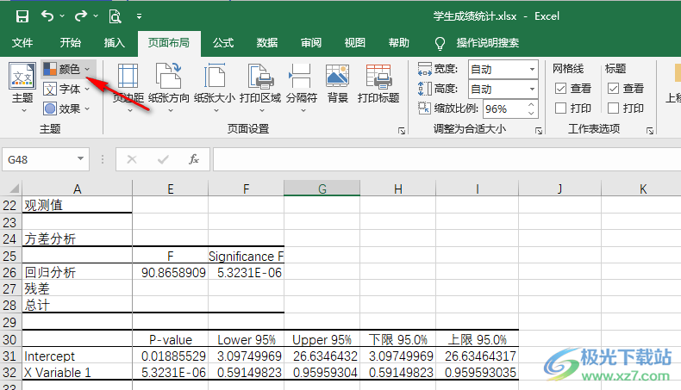Switch to the 帮助 Help tab
681x390 pixels.
[x=399, y=42]
